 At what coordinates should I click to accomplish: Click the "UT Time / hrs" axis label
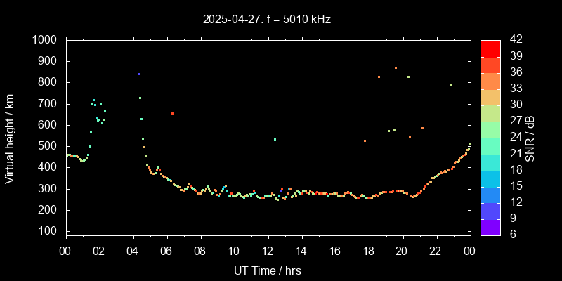(268, 270)
